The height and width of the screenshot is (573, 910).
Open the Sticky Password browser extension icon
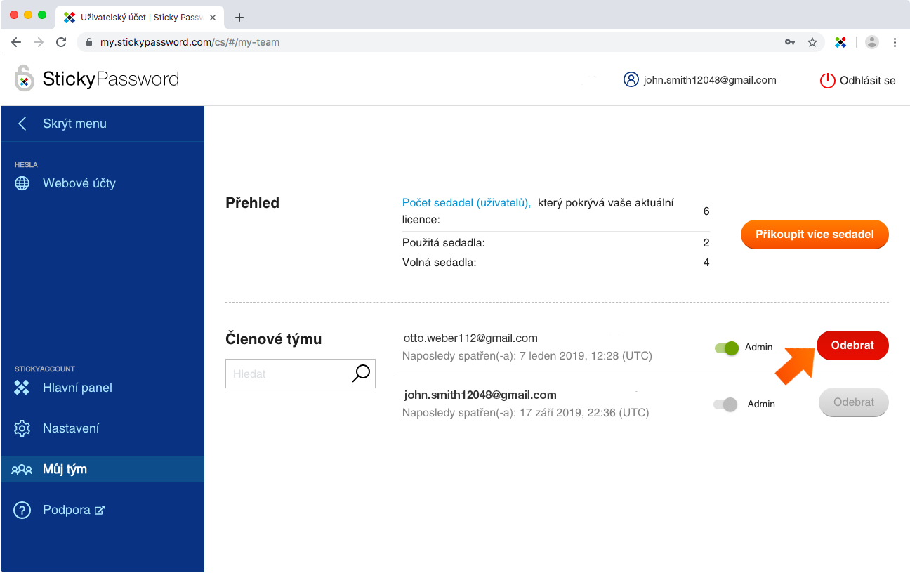click(x=840, y=42)
